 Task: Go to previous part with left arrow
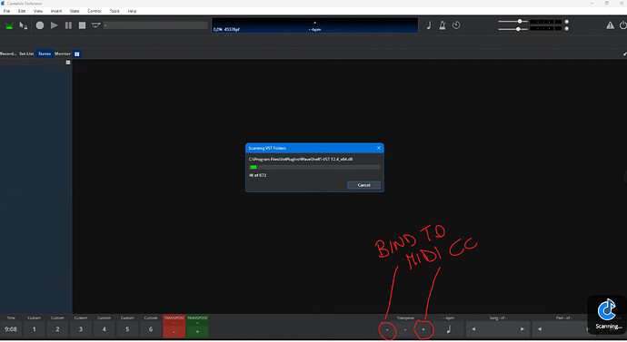[540, 329]
